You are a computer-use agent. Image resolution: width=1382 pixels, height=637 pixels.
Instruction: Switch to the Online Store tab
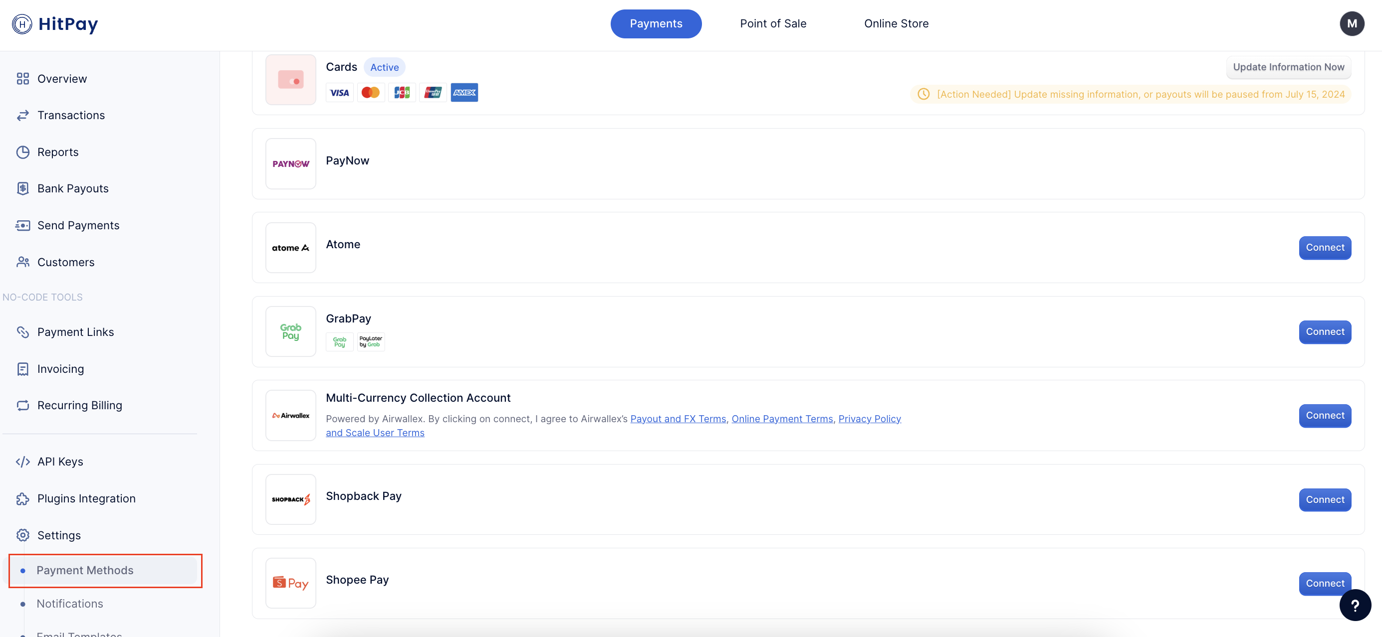click(x=896, y=23)
